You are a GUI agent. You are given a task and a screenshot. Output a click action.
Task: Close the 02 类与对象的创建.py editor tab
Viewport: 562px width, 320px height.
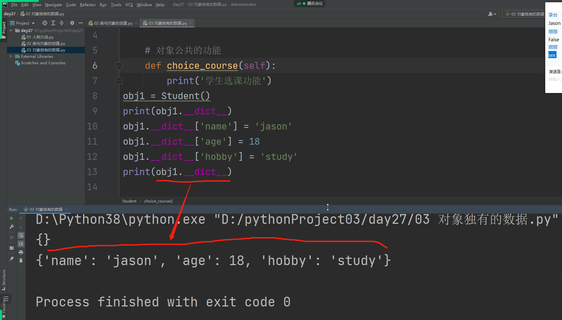click(x=136, y=23)
